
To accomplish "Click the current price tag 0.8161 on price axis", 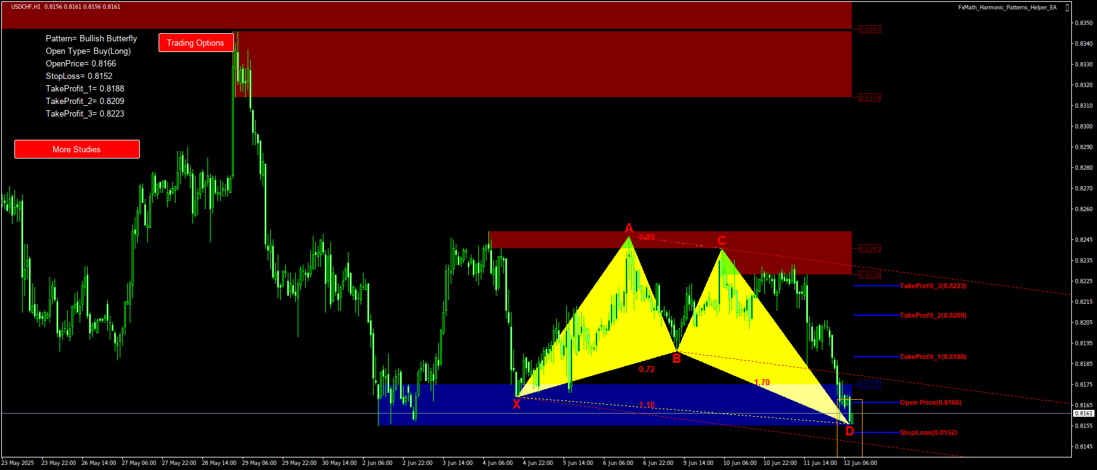I will pyautogui.click(x=1083, y=414).
